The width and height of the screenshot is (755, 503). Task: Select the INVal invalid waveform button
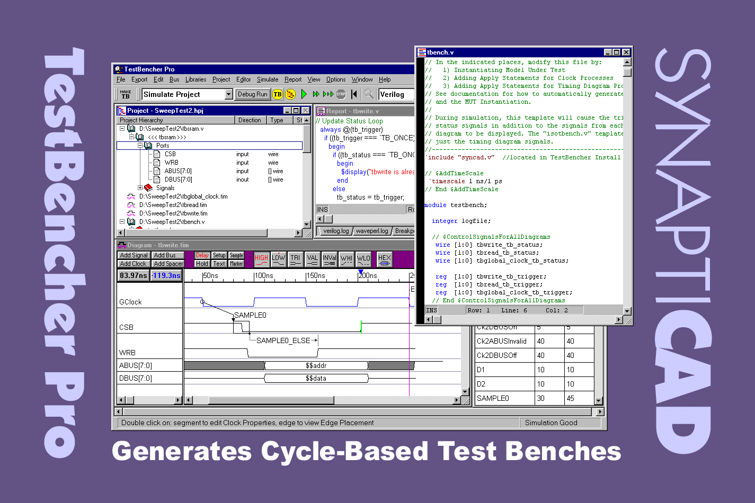coord(329,259)
